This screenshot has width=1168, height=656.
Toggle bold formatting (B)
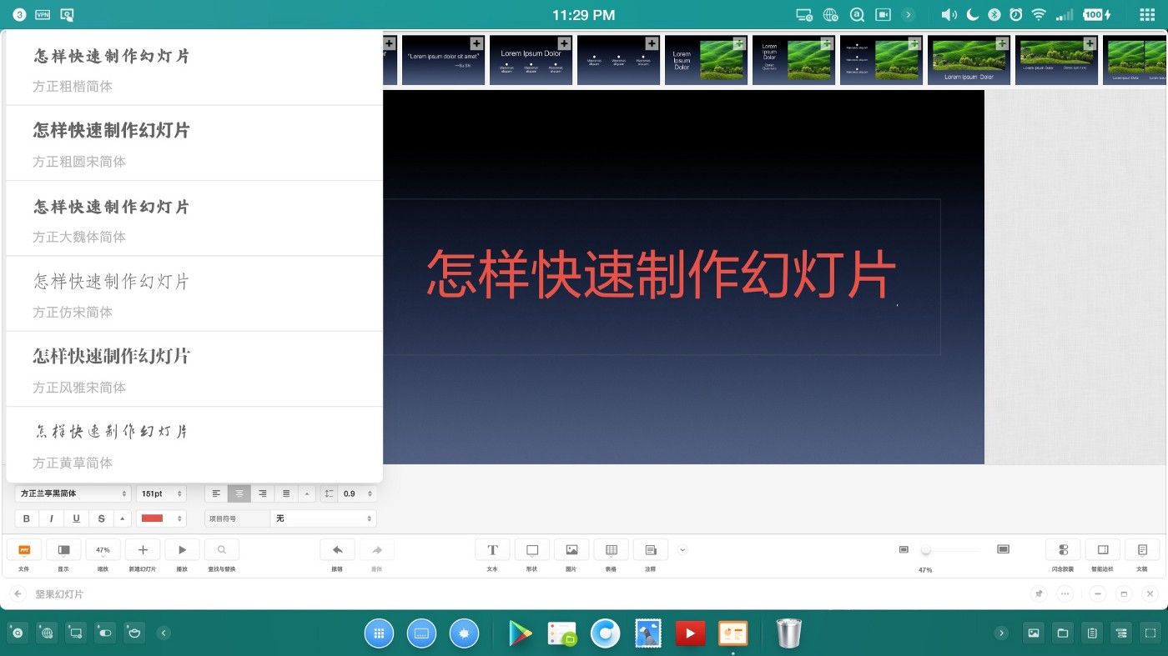point(27,518)
